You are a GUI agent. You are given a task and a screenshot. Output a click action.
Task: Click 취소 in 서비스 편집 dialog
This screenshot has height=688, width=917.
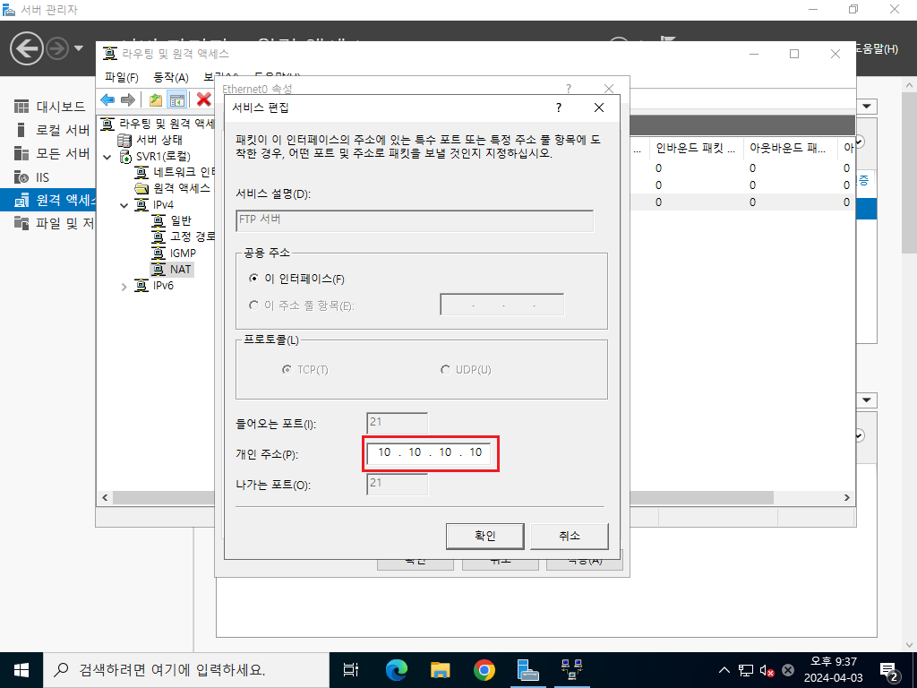click(x=569, y=536)
